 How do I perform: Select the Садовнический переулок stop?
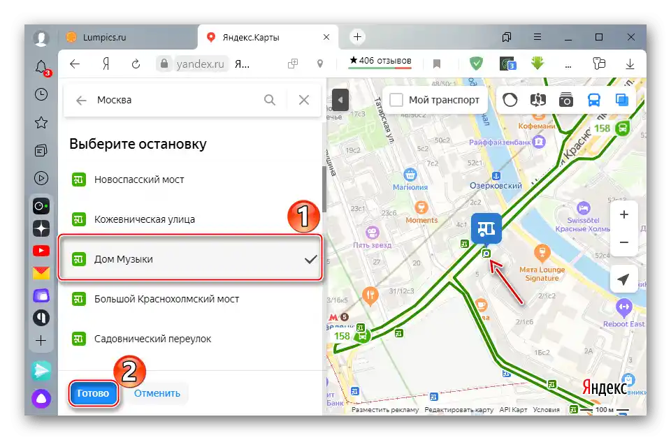190,339
